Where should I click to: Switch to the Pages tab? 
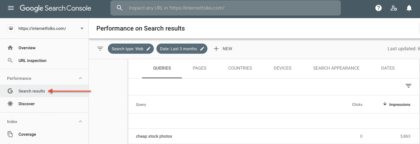click(199, 68)
